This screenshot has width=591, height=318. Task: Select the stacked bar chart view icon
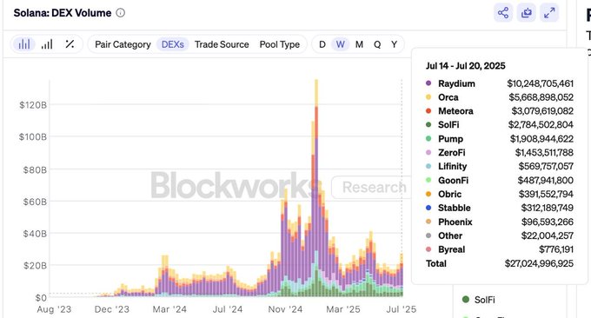point(24,44)
